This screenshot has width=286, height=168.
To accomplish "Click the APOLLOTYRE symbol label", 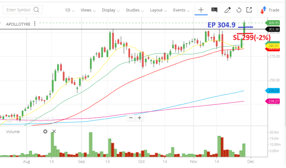I will pos(18,24).
